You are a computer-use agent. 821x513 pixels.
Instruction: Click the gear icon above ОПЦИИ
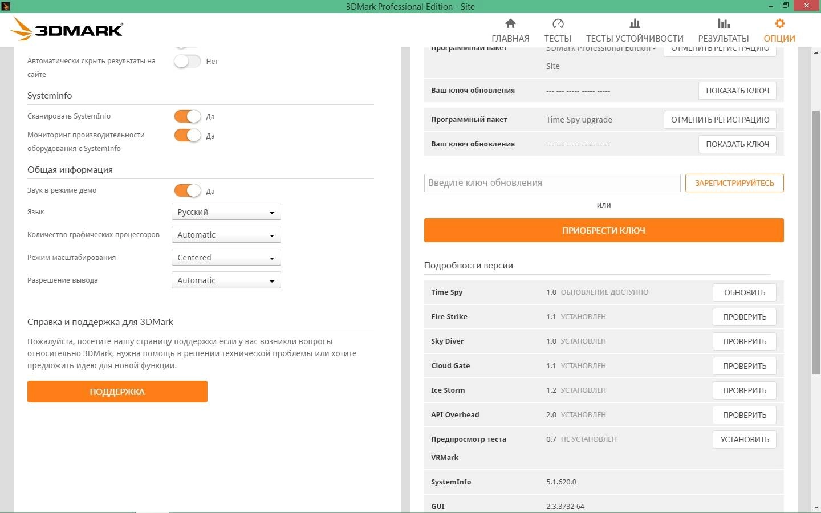pyautogui.click(x=779, y=23)
